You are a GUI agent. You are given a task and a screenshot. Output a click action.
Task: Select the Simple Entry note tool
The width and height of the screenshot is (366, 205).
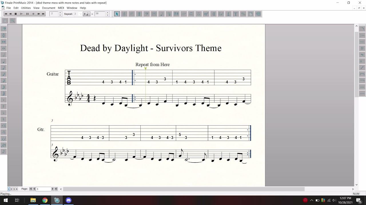(x=162, y=14)
